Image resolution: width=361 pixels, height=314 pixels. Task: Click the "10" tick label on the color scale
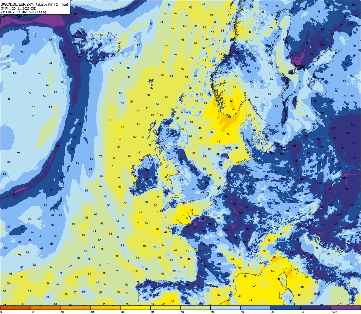click(x=32, y=312)
